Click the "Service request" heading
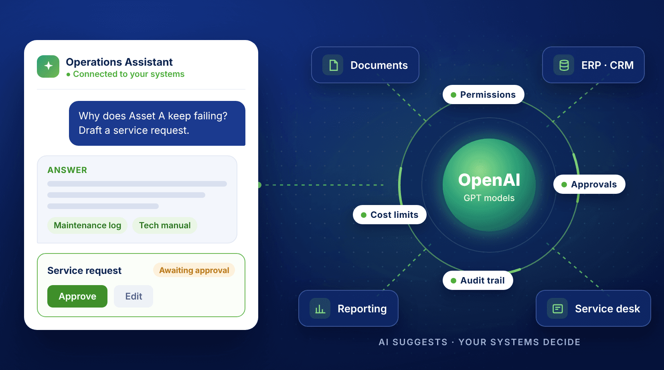 point(84,271)
